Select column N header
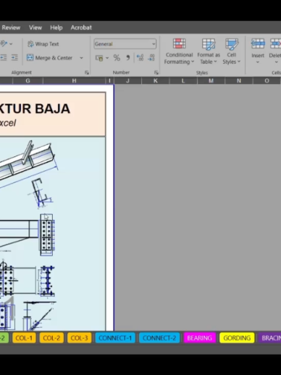The image size is (281, 375). click(x=239, y=81)
